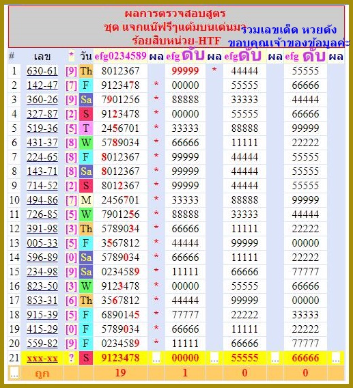Click the ellipsis cell beside 9123478 in row 21
This screenshot has height=388, width=353.
[156, 358]
